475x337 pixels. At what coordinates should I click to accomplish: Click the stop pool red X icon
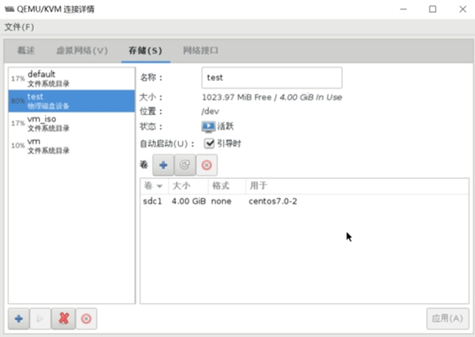tap(63, 319)
